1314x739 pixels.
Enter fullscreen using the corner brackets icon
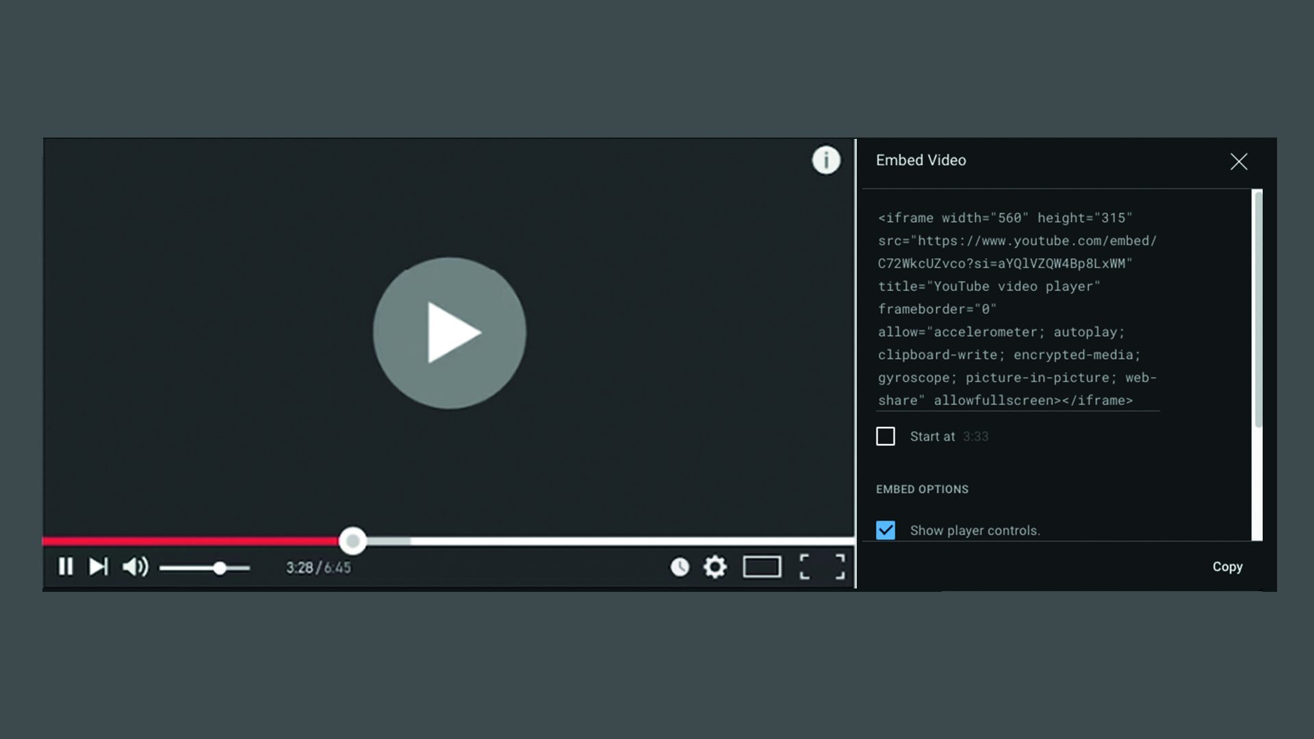point(822,567)
